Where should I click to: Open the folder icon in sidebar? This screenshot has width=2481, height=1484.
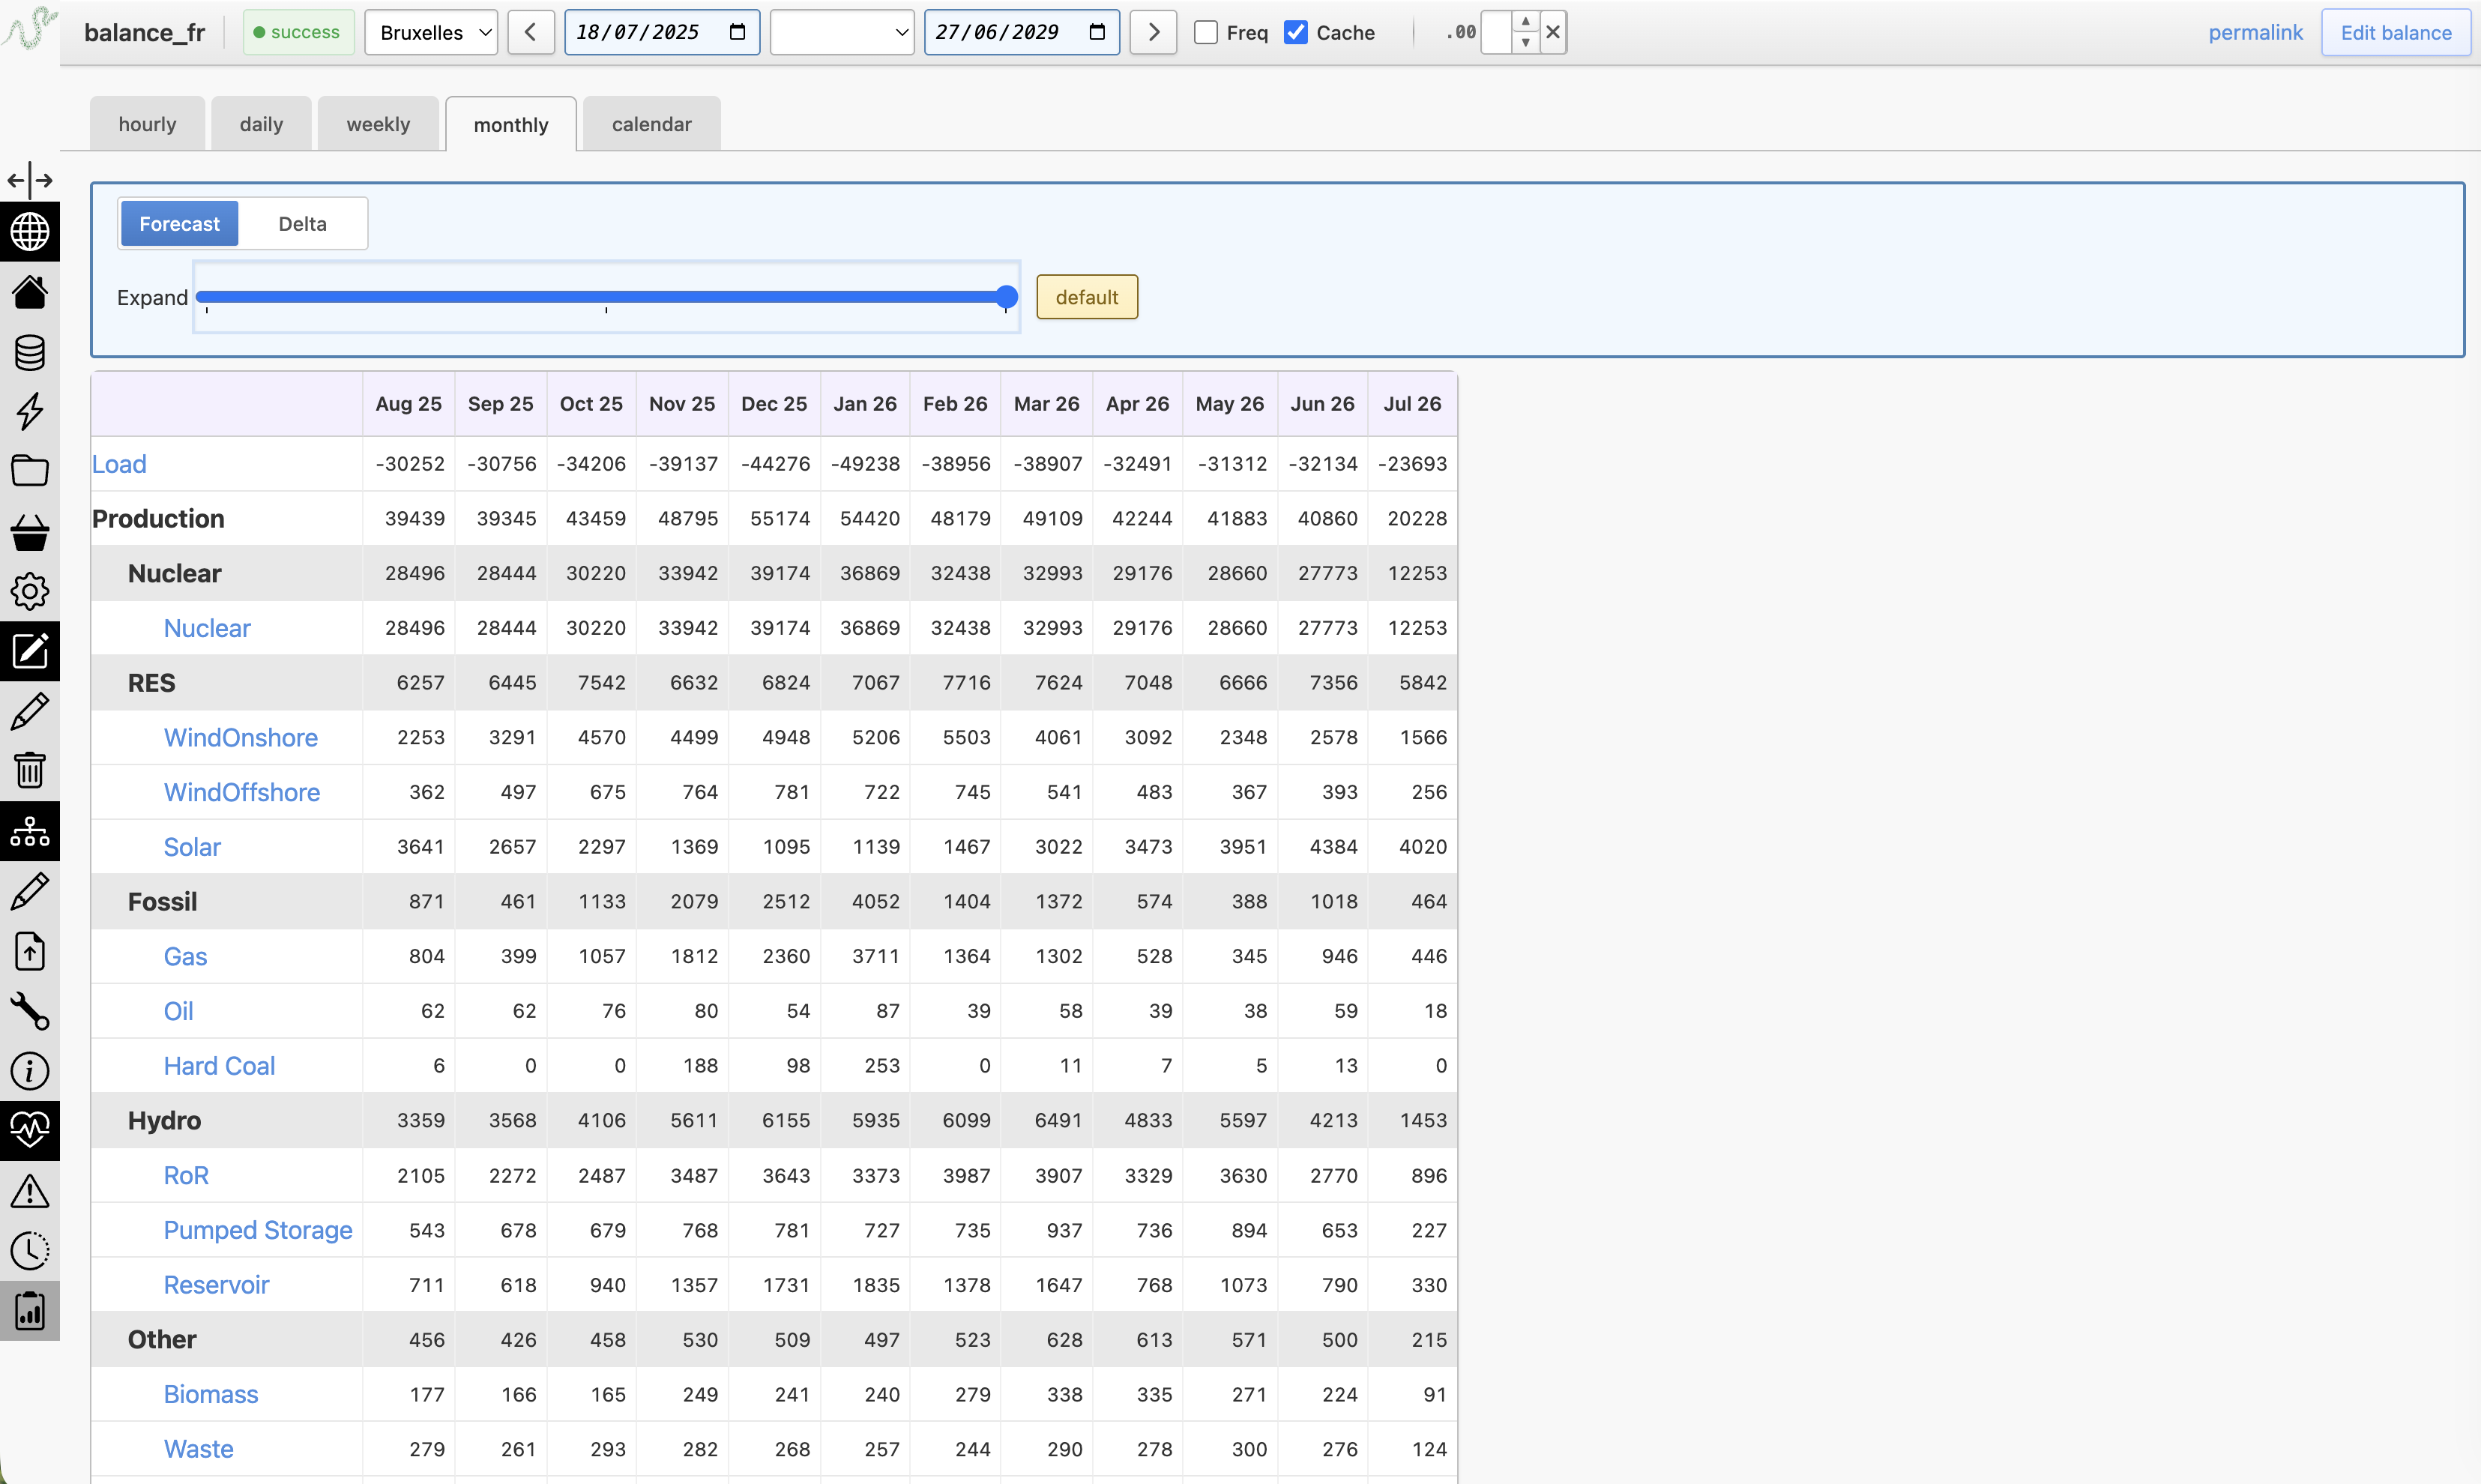coord(30,470)
